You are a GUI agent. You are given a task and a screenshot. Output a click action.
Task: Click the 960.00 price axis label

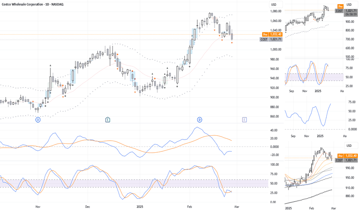click(274, 69)
